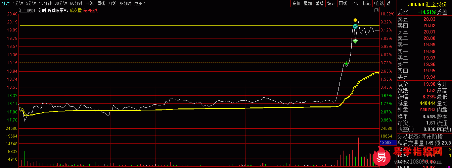Click the 总量 value 440444

(x=427, y=103)
